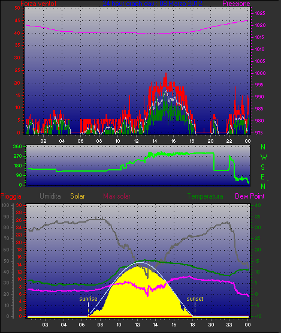This screenshot has width=281, height=333.
Task: Click the N compass letter at top
Action: tap(263, 147)
